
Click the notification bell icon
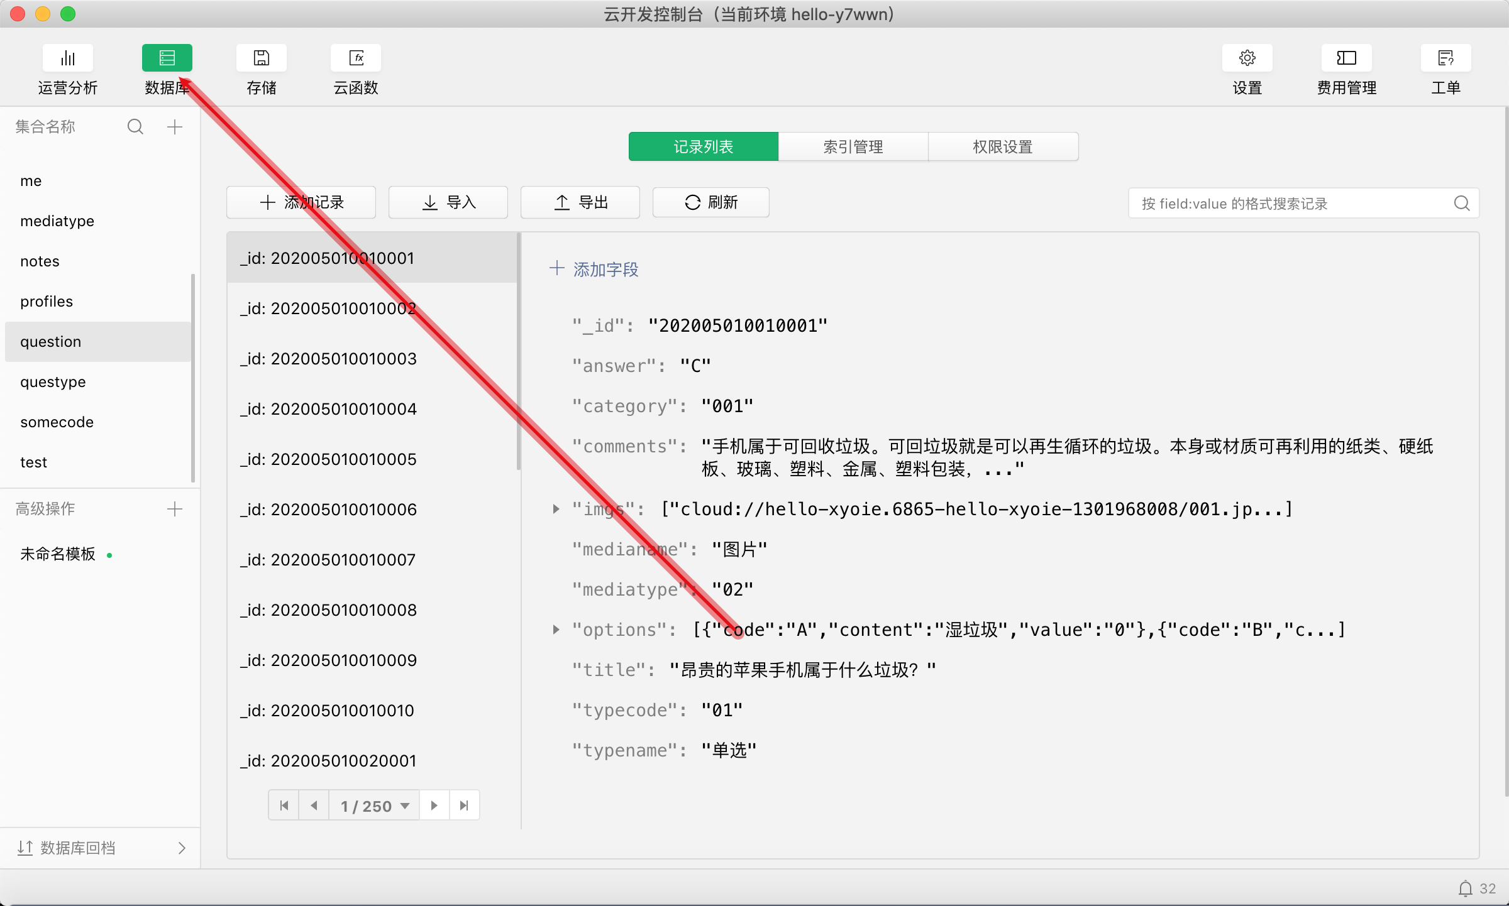click(1466, 888)
